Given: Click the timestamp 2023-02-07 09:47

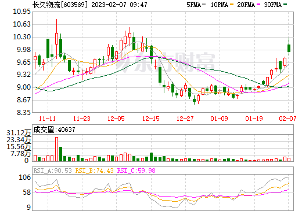Looking at the screenshot, I should (119, 5).
